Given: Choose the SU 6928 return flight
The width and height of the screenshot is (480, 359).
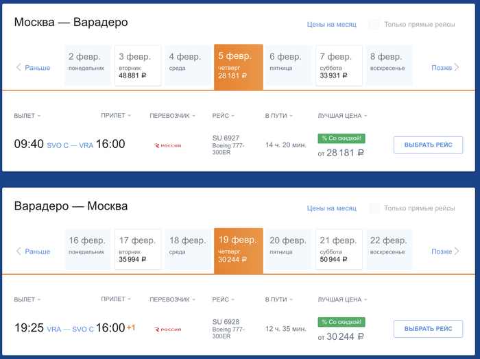Looking at the screenshot, I should pos(428,329).
